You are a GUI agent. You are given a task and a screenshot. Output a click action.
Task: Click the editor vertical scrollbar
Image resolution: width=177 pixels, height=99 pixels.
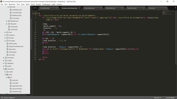click(x=176, y=38)
